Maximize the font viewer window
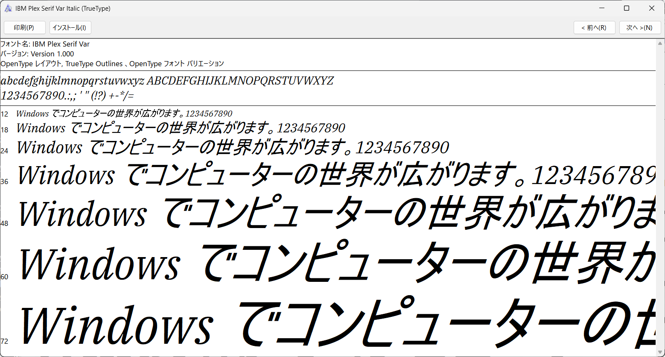Viewport: 665px width, 357px height. (627, 8)
